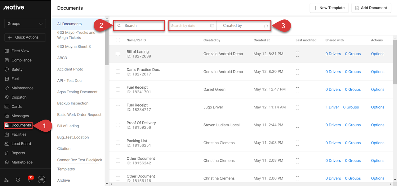
Task: Click the calendar icon in date search
Action: [x=212, y=26]
